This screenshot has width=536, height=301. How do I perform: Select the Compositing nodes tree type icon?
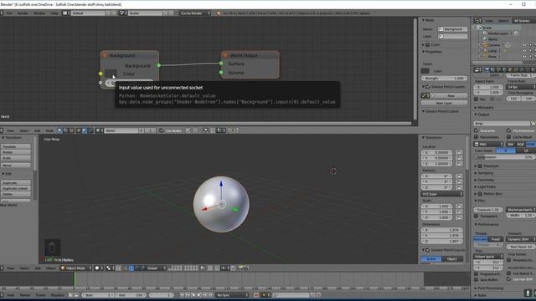(x=65, y=130)
